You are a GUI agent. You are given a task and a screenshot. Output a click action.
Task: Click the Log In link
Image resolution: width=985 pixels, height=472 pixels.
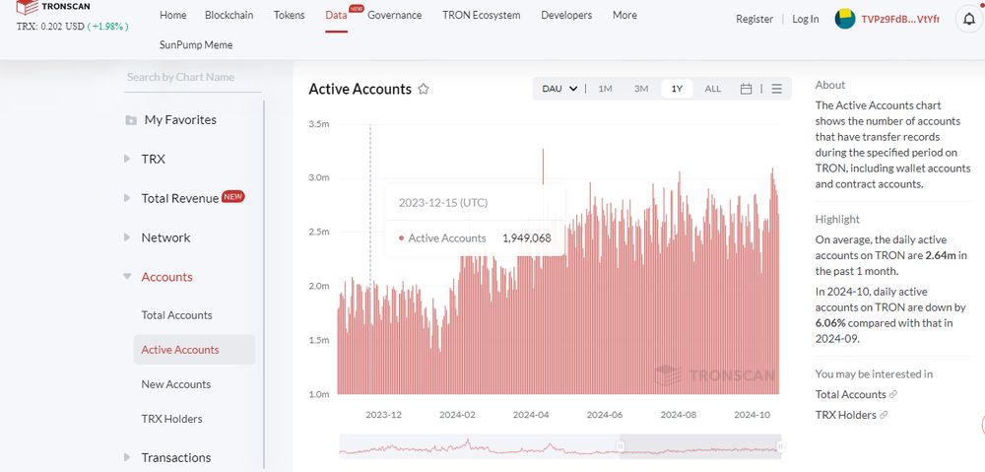point(806,20)
